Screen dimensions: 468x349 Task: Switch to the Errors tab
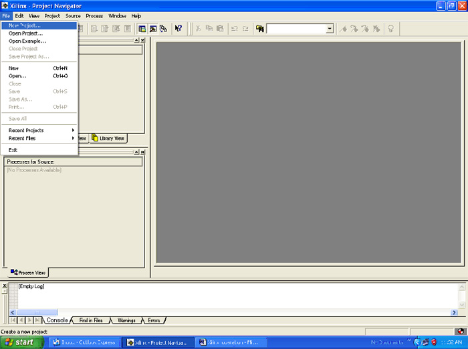[x=154, y=320]
